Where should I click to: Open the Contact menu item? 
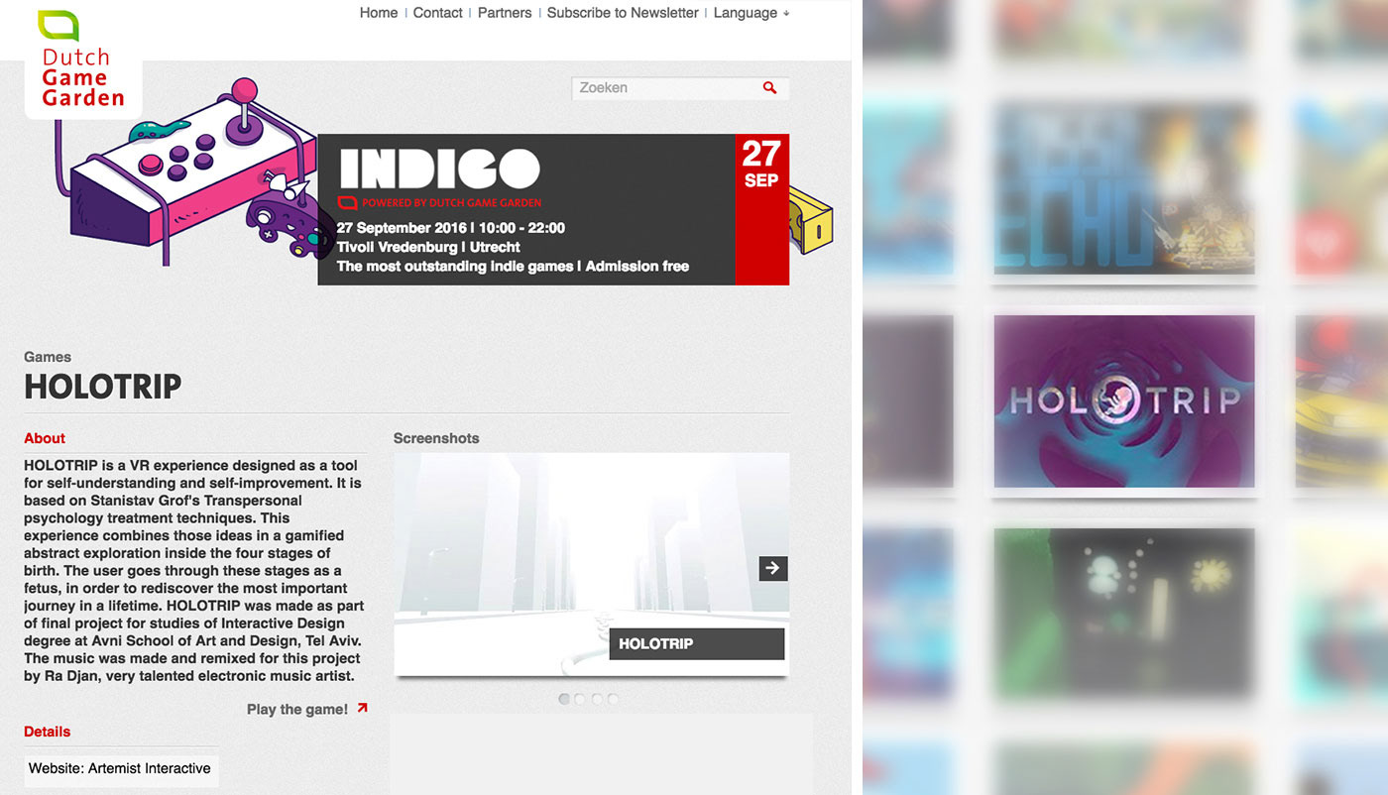pos(438,13)
